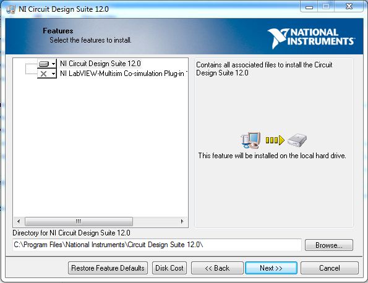Click the feature list horizontal scrollbar thumb
The width and height of the screenshot is (368, 283).
[x=79, y=221]
